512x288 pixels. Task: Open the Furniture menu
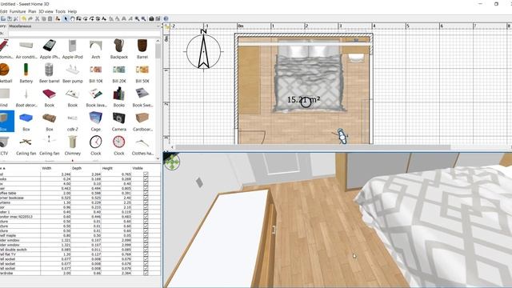18,11
